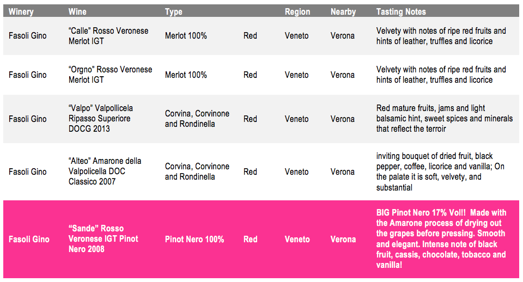Click Veneto in the Alteo Amarone row
Image resolution: width=523 pixels, height=282 pixels.
point(296,171)
